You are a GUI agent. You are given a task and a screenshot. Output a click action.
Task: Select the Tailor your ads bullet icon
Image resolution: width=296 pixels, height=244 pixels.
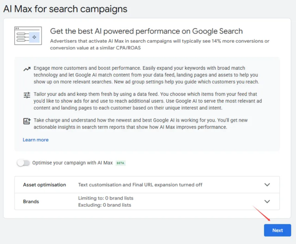[x=27, y=95]
